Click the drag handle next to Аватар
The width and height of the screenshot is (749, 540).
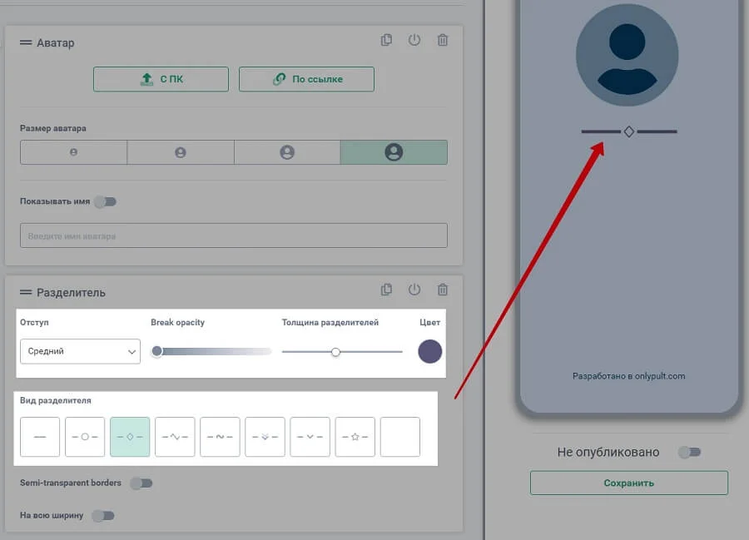(x=26, y=42)
